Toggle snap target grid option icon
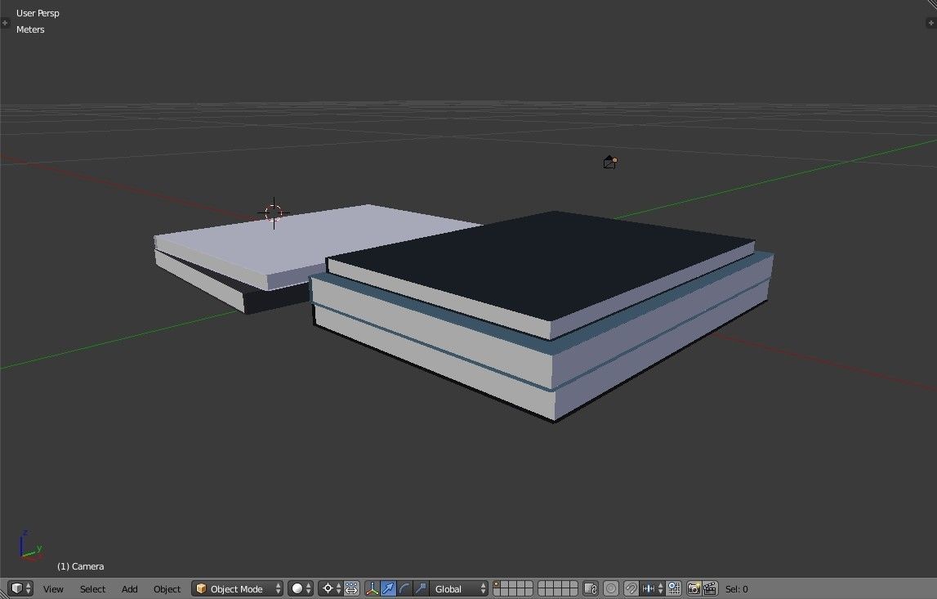937x599 pixels. (673, 589)
